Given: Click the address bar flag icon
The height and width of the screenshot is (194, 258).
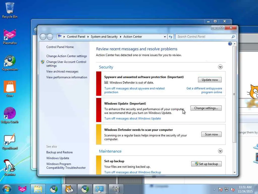Looking at the screenshot, I should [60, 36].
